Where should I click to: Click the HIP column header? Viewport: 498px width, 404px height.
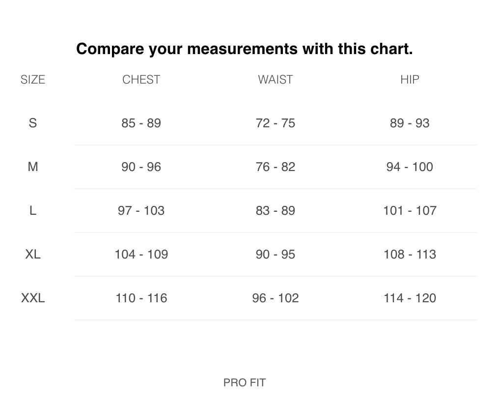click(x=410, y=80)
